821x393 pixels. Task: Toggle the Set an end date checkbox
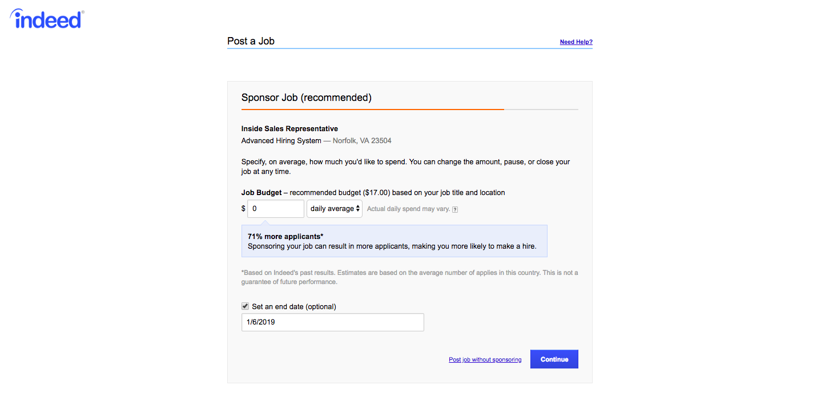245,306
